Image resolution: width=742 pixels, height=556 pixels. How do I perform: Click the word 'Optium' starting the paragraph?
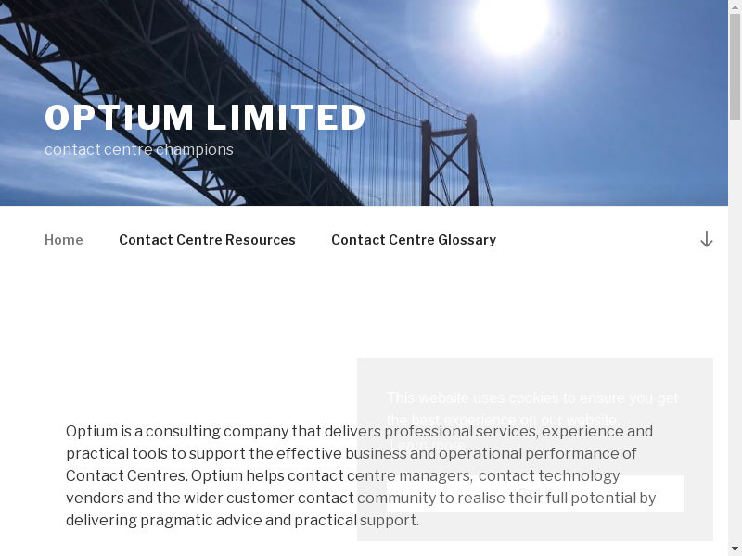(x=91, y=431)
